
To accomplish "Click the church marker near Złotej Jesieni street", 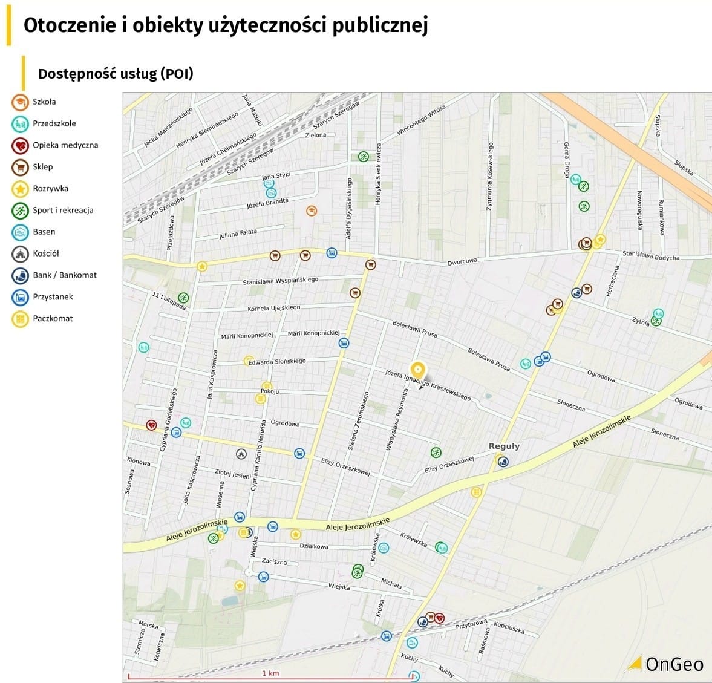I will click(240, 453).
